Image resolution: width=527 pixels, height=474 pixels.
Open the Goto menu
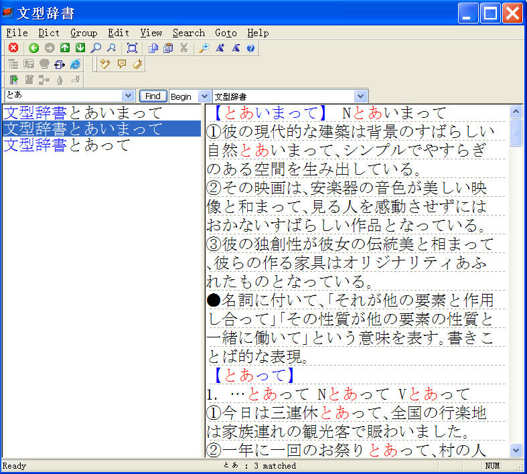click(x=226, y=33)
